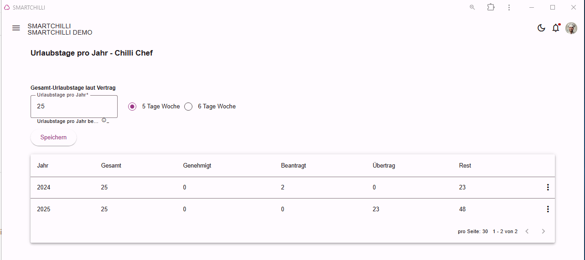Go to next table page
585x260 pixels.
543,231
